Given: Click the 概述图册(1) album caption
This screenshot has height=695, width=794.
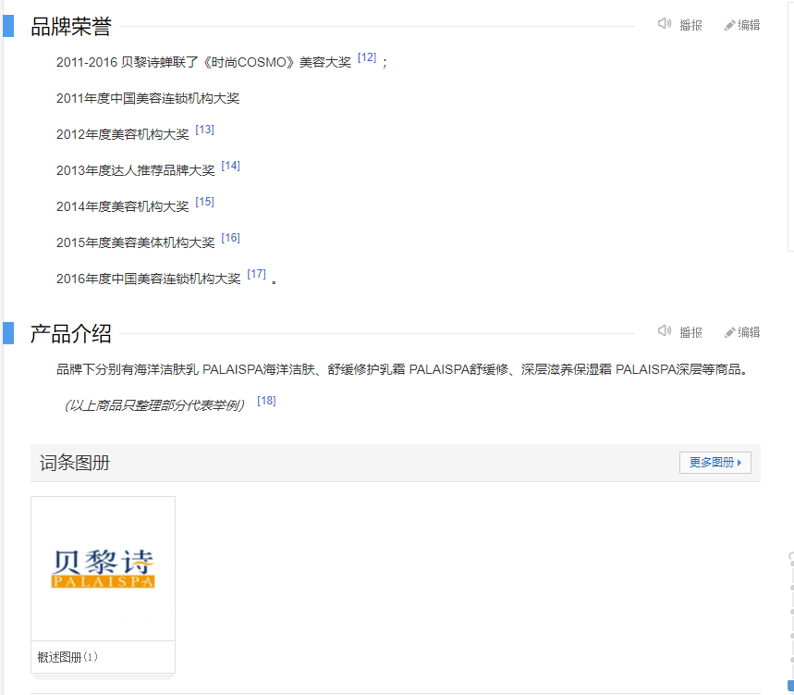Looking at the screenshot, I should [67, 657].
